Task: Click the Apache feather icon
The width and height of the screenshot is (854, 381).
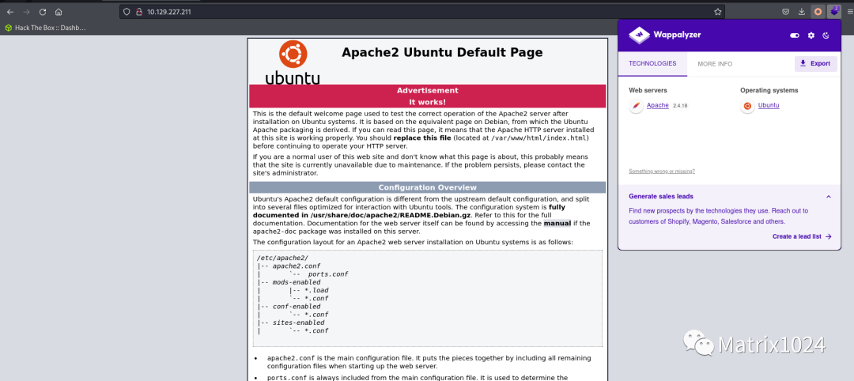Action: click(636, 106)
